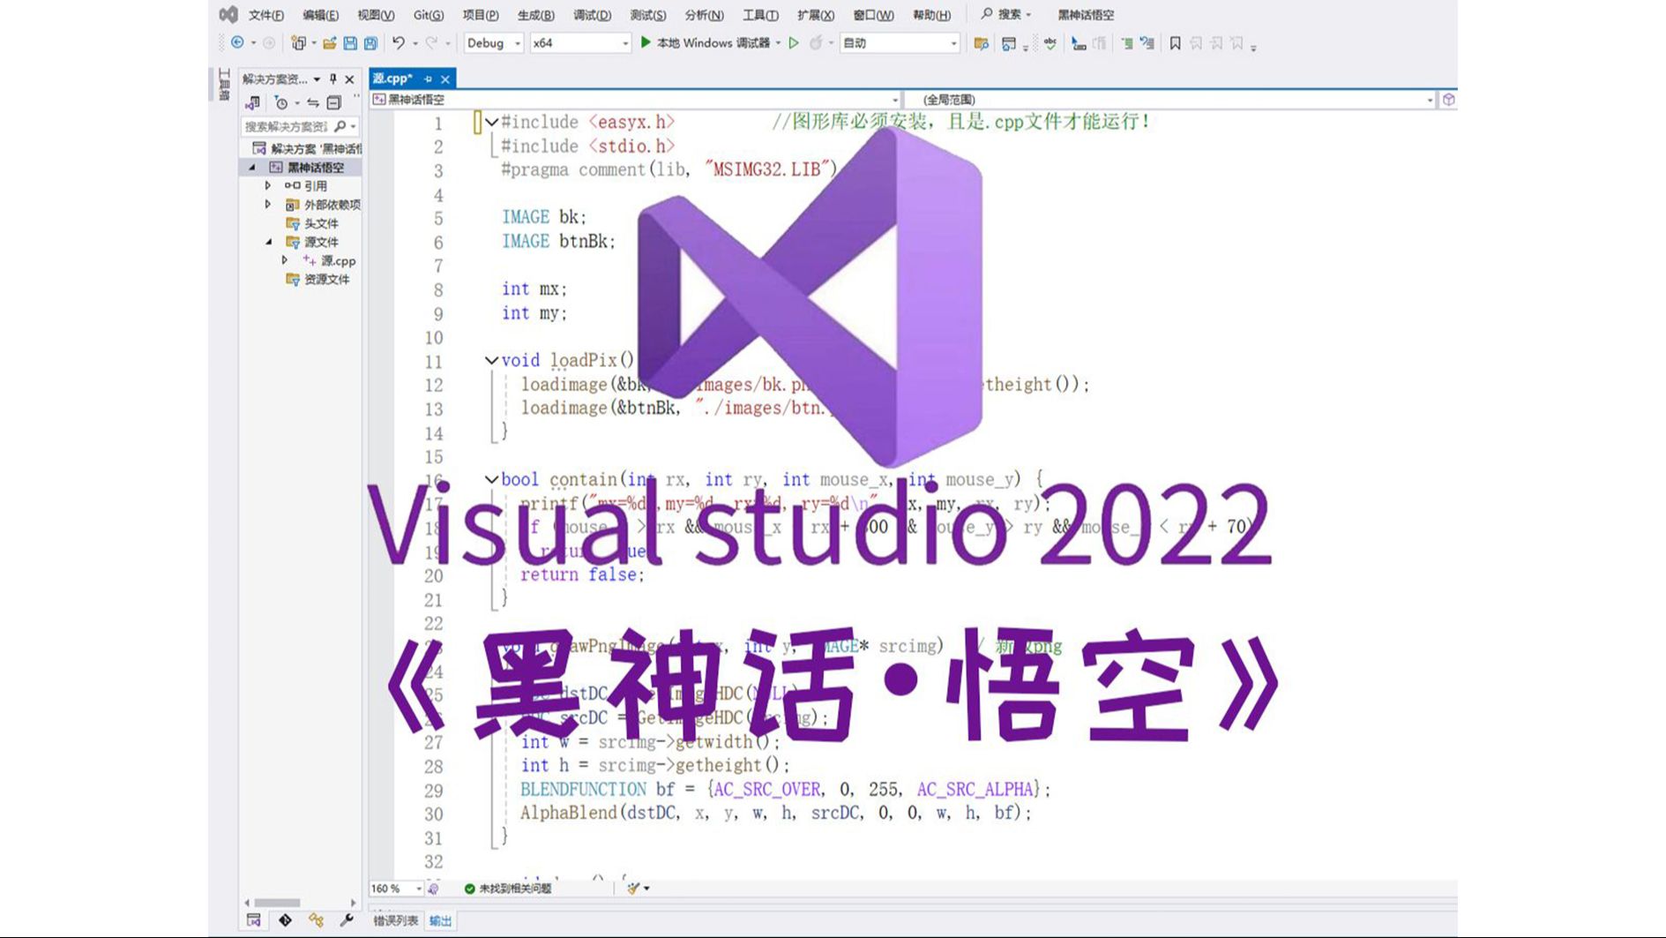Click the new project icon
The height and width of the screenshot is (938, 1666).
point(299,42)
